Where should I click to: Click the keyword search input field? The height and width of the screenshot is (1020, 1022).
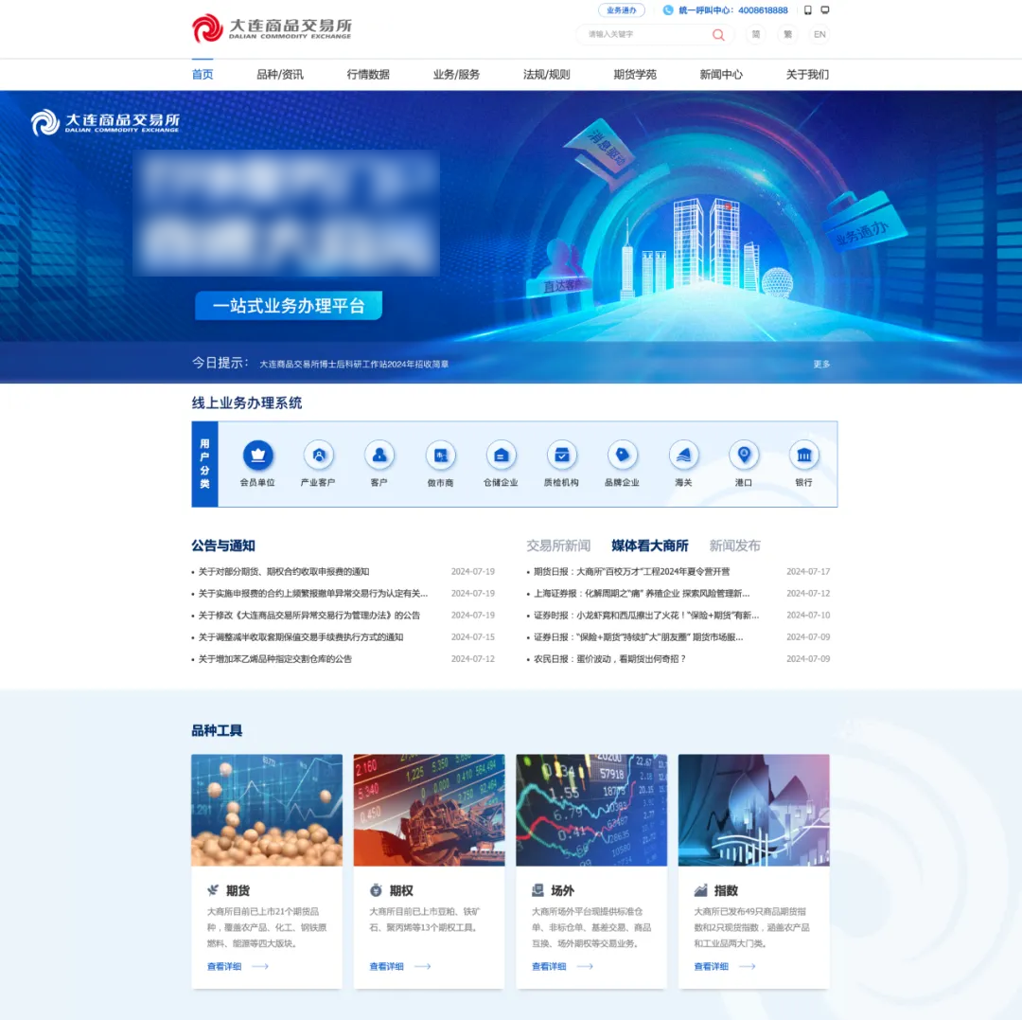(x=643, y=35)
